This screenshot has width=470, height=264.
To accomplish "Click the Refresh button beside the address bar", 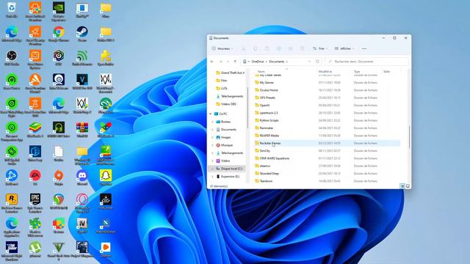I will (317, 62).
